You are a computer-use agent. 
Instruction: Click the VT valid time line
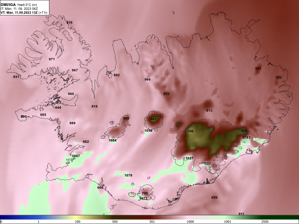click(x=23, y=13)
